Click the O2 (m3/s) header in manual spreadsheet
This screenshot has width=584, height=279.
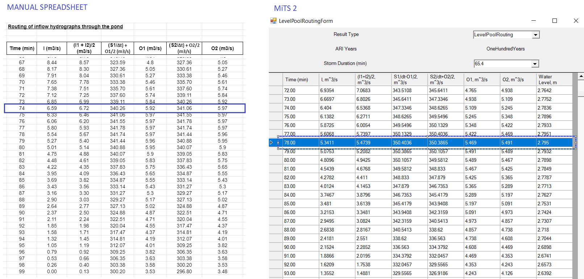tap(222, 48)
